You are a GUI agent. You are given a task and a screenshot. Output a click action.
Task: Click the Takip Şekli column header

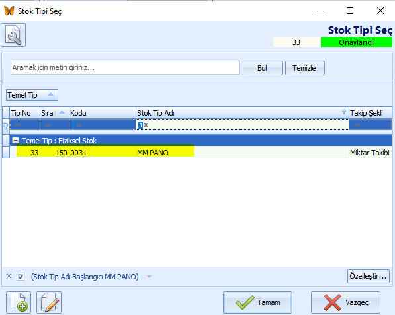click(x=371, y=113)
